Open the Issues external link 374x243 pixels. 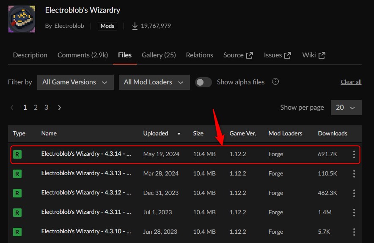tap(278, 55)
